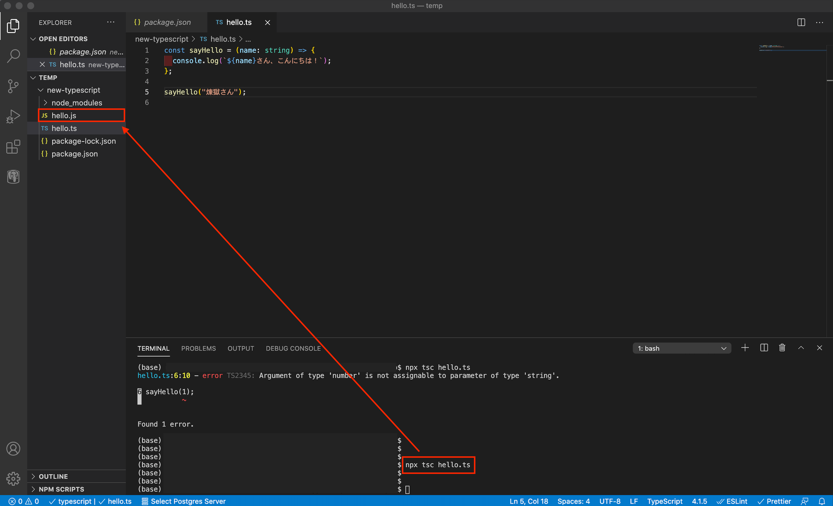Toggle ESLint status bar item
Viewport: 833px width, 506px height.
(732, 501)
